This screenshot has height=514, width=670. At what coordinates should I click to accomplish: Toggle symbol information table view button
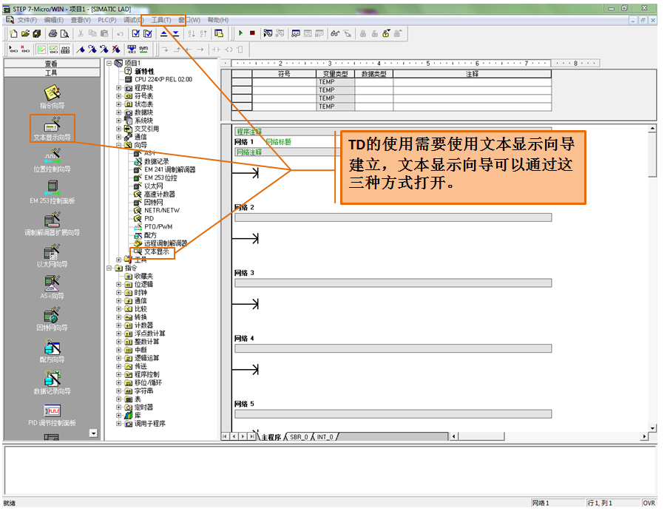(x=65, y=50)
